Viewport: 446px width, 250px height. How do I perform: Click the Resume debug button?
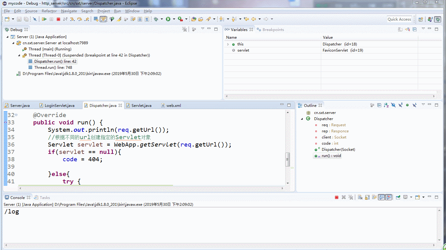click(x=44, y=19)
